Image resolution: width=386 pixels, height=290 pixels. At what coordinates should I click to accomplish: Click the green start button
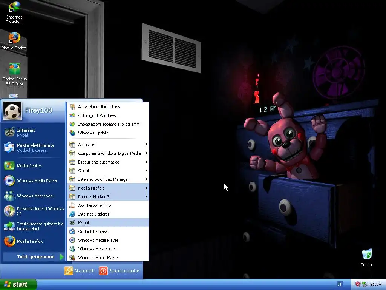pyautogui.click(x=18, y=284)
